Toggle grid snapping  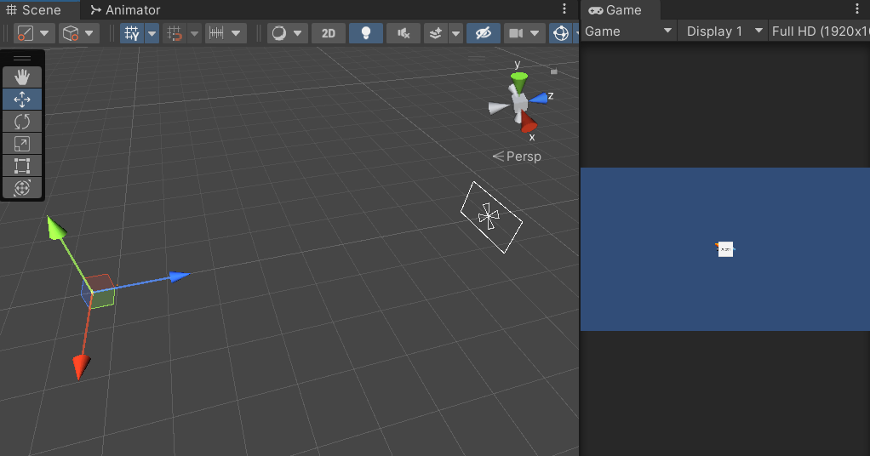tap(175, 33)
